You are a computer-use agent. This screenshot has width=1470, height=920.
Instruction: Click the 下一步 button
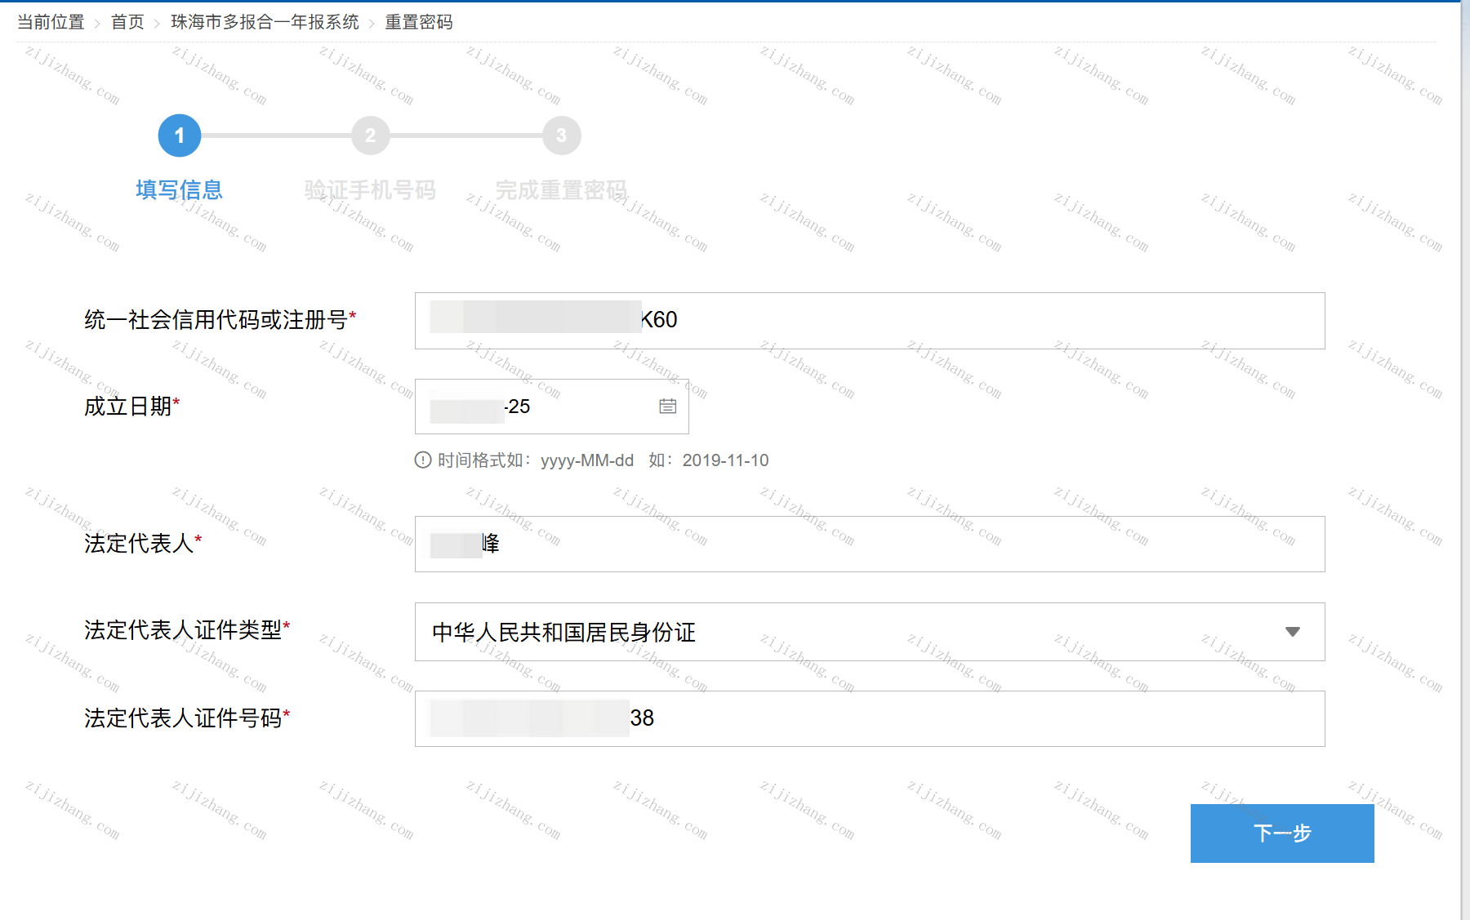1282,833
